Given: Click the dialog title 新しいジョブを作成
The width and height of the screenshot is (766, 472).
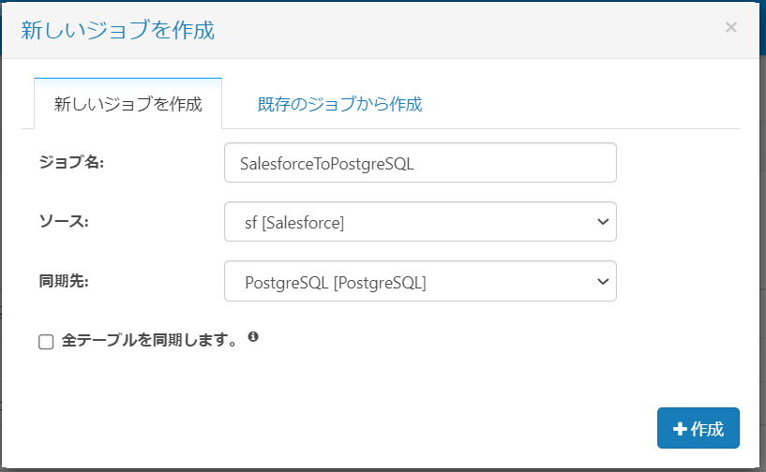Looking at the screenshot, I should 118,30.
